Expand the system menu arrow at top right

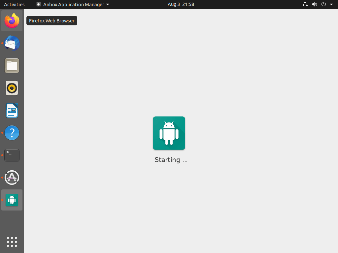331,5
